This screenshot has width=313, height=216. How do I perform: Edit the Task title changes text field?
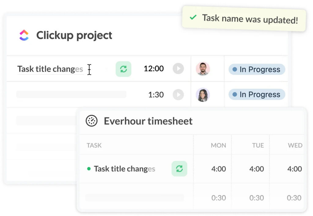(50, 69)
